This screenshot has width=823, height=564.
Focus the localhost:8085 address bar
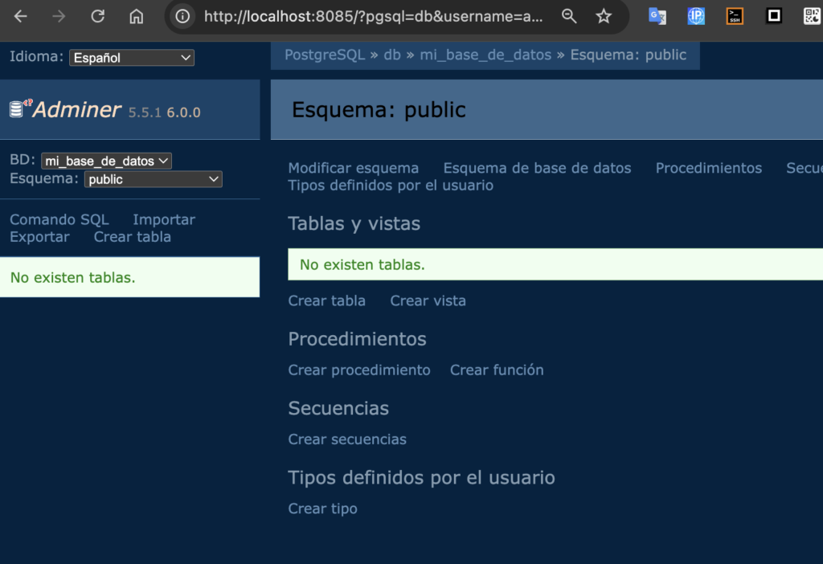point(373,16)
